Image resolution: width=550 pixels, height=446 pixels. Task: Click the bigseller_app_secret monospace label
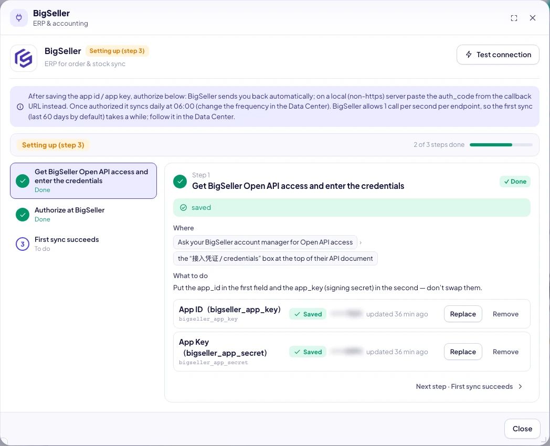(213, 363)
